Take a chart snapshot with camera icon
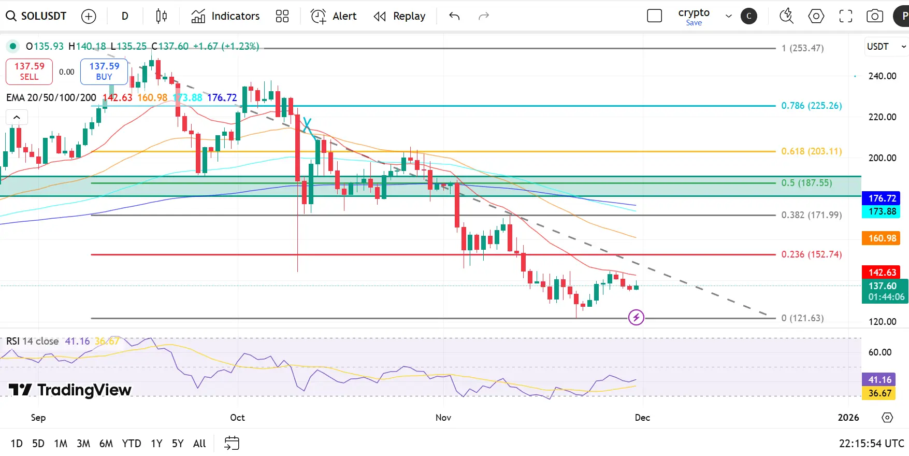 875,16
